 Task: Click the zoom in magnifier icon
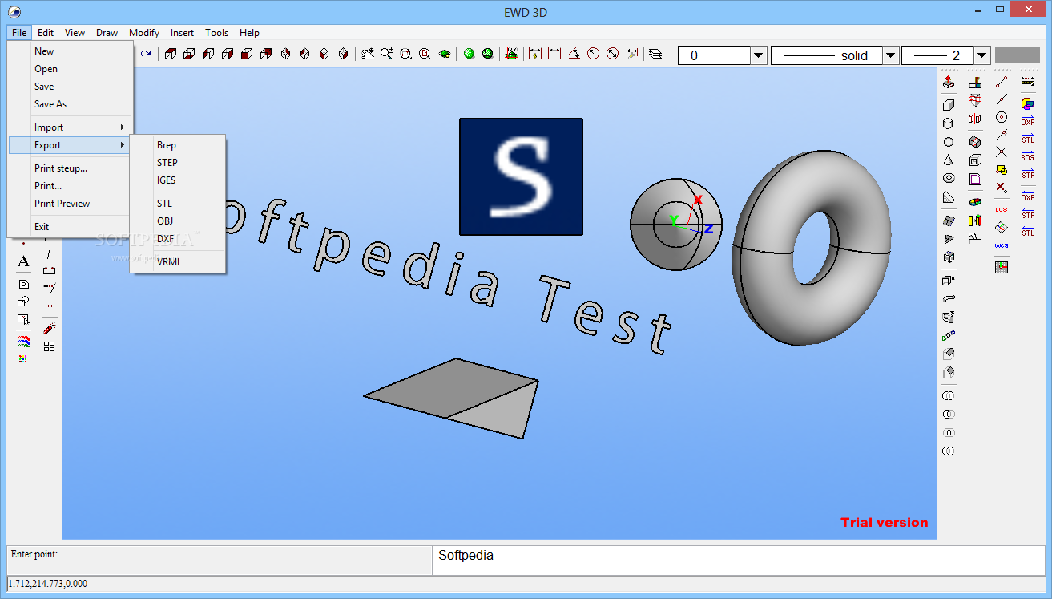click(x=386, y=54)
